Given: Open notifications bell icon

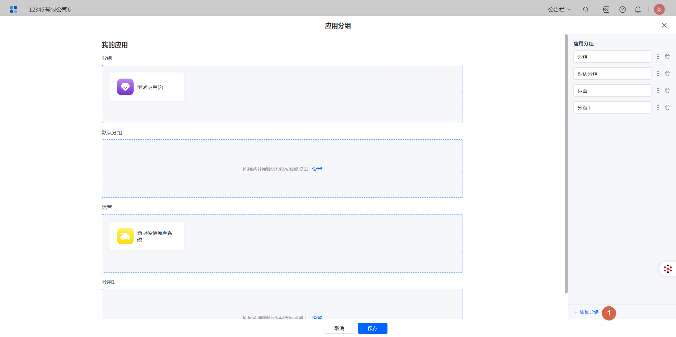Looking at the screenshot, I should point(638,10).
